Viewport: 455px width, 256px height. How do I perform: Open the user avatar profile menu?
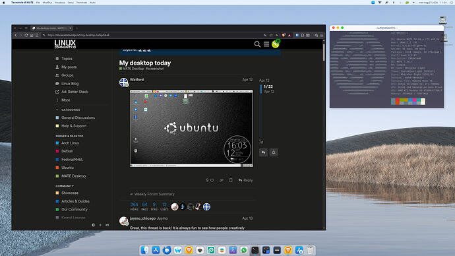point(276,44)
